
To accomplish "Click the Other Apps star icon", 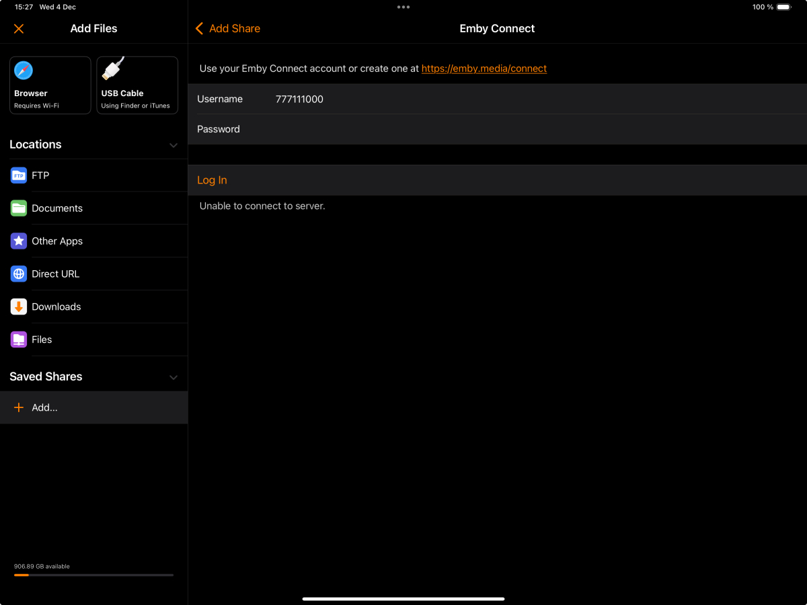I will [x=19, y=241].
